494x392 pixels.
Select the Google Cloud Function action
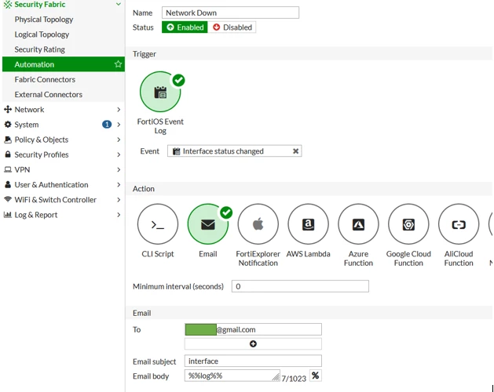tap(408, 224)
